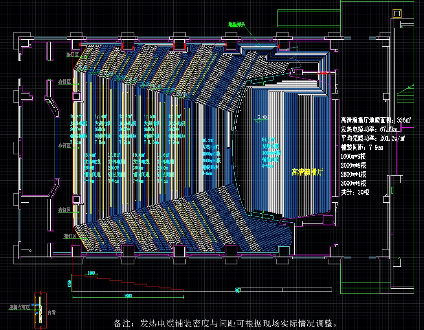Click the 高清演播厅地暖面积 336㎡ text line
The width and height of the screenshot is (424, 330).
point(376,120)
